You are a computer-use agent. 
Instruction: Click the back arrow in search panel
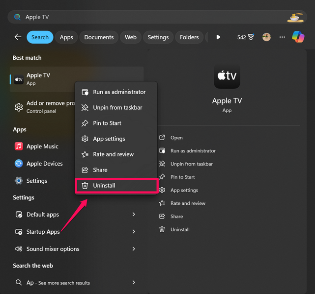pos(18,37)
